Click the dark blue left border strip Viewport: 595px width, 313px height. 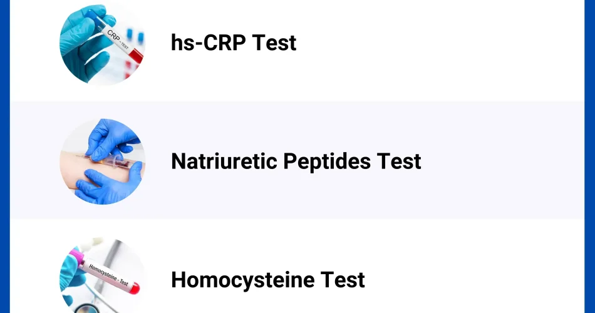click(x=4, y=156)
